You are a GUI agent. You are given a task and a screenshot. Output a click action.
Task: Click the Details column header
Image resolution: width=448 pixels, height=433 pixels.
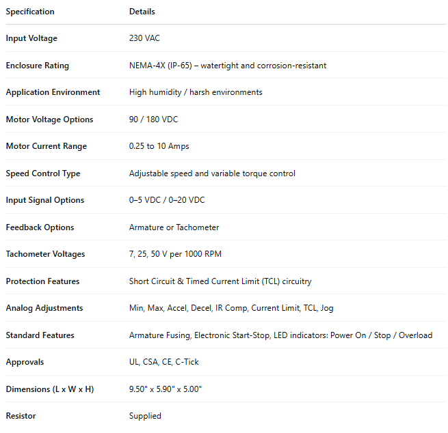pos(142,12)
